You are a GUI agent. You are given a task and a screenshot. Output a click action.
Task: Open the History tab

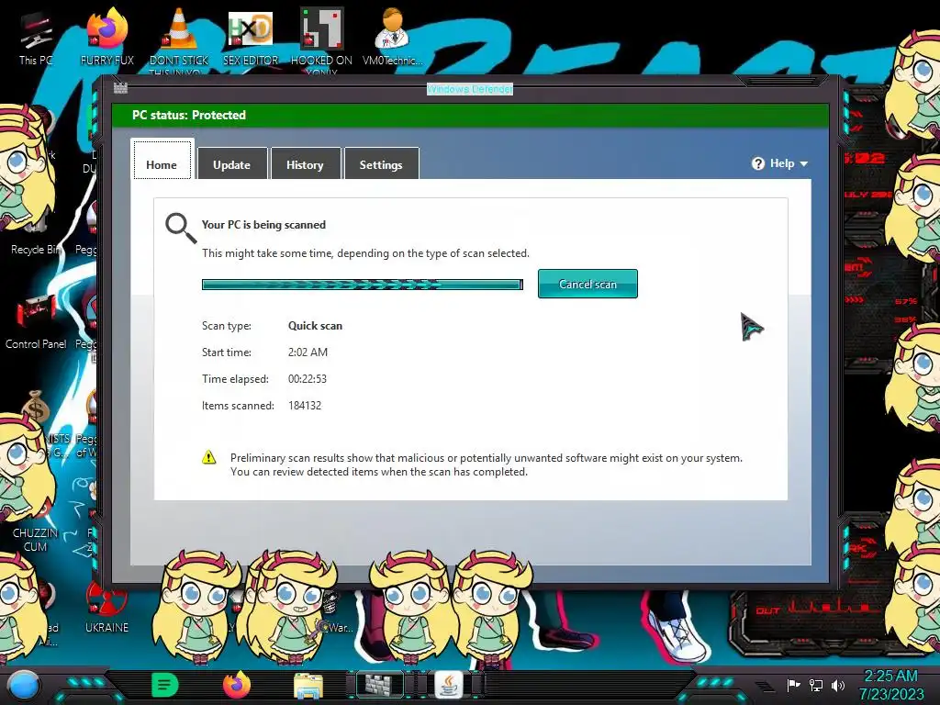pyautogui.click(x=305, y=163)
